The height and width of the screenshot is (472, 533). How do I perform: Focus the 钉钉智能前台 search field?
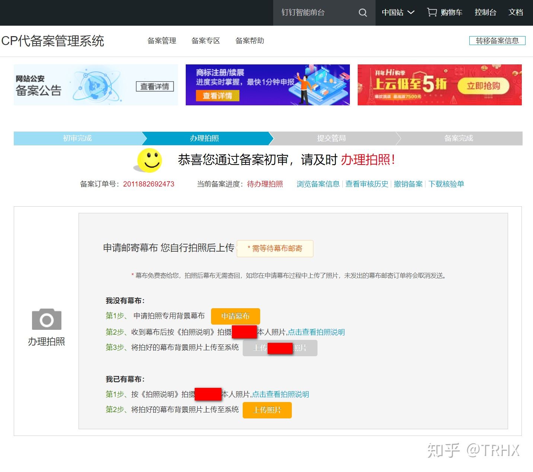tap(315, 13)
